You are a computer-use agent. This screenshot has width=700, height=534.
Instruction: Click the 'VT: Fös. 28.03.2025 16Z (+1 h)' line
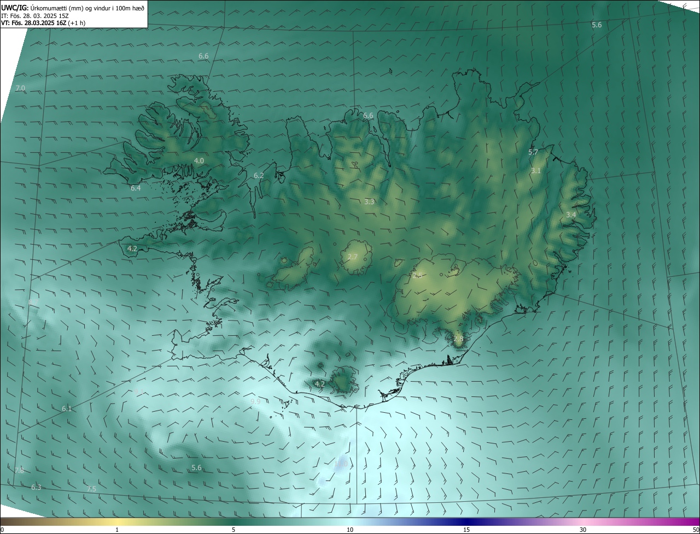click(43, 23)
